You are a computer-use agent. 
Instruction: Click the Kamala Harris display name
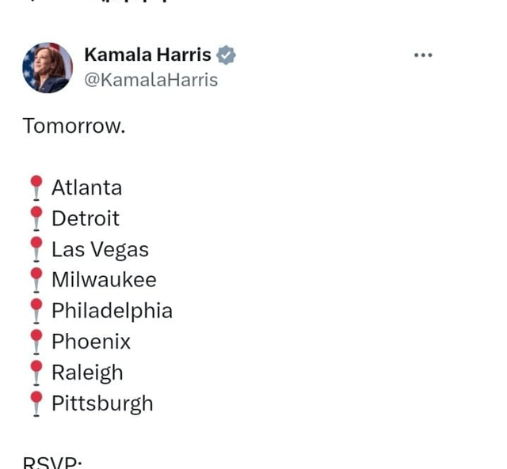(147, 55)
